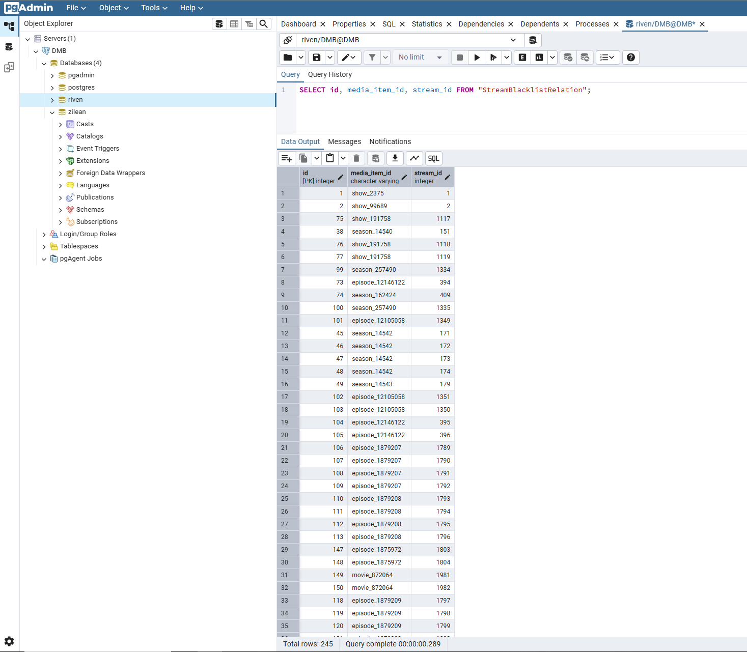This screenshot has width=747, height=652.
Task: Expand the Login/Group Roles node
Action: coord(44,235)
